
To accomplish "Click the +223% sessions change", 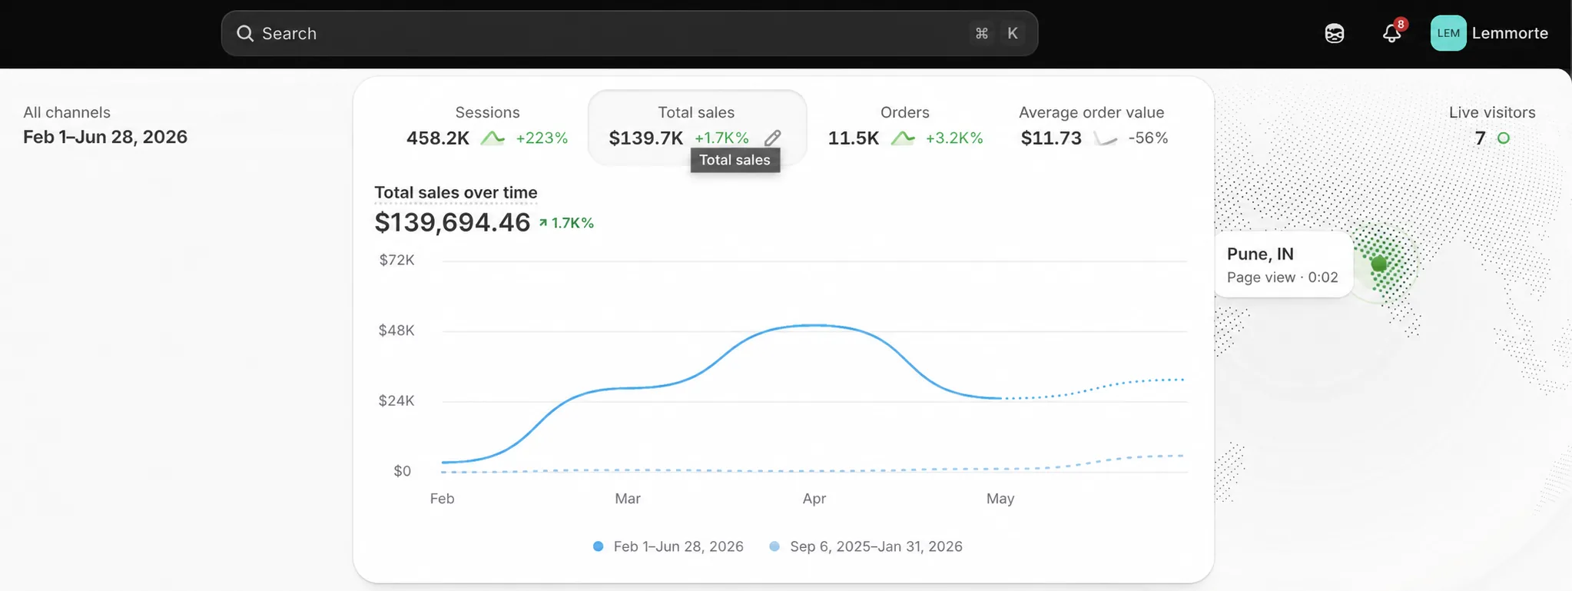I will [x=542, y=138].
